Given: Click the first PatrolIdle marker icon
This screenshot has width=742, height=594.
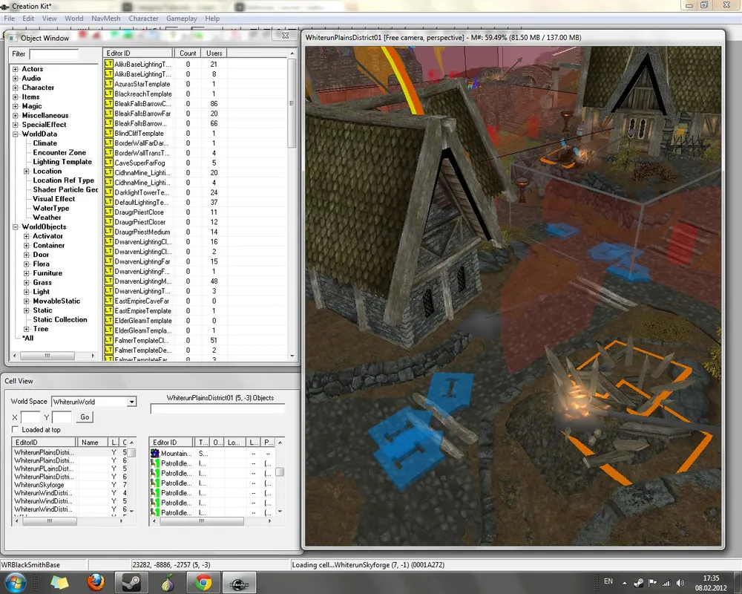Looking at the screenshot, I should [155, 463].
